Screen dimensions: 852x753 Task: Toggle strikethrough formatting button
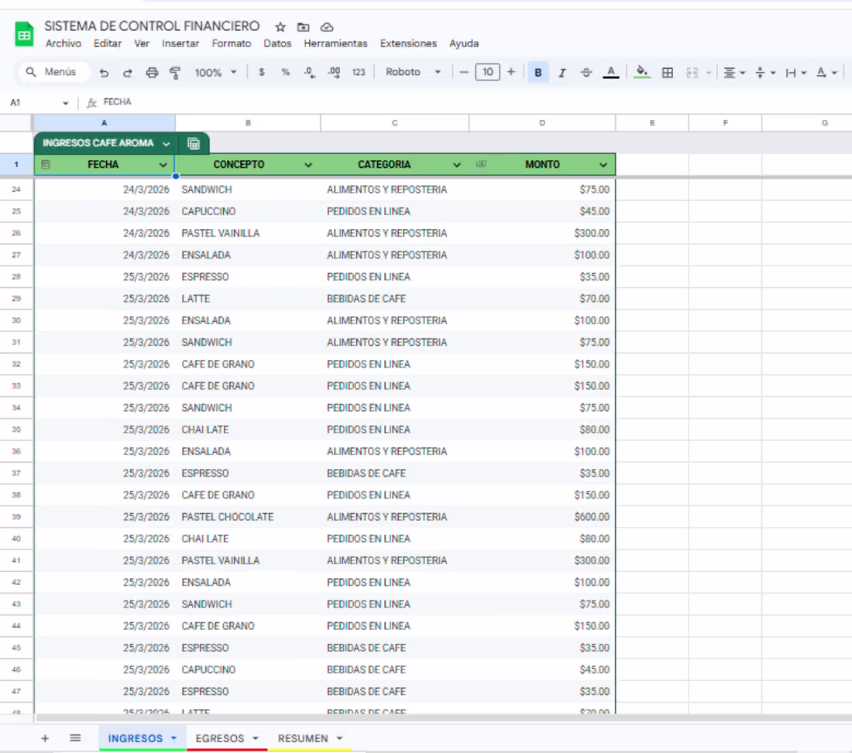tap(586, 73)
